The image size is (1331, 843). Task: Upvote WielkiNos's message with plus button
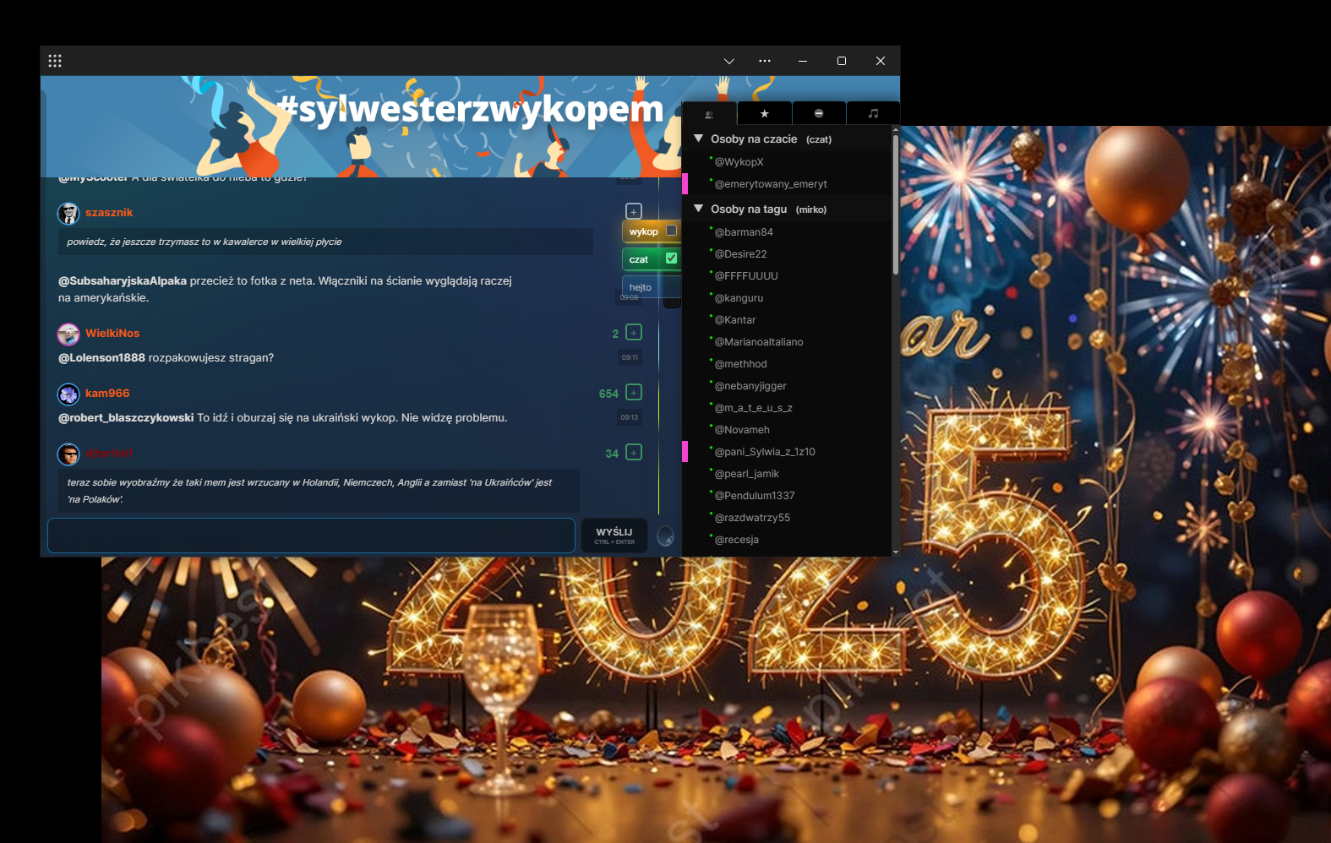634,333
